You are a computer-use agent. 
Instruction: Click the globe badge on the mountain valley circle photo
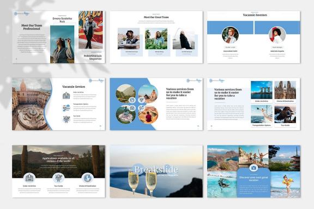[x=132, y=100]
